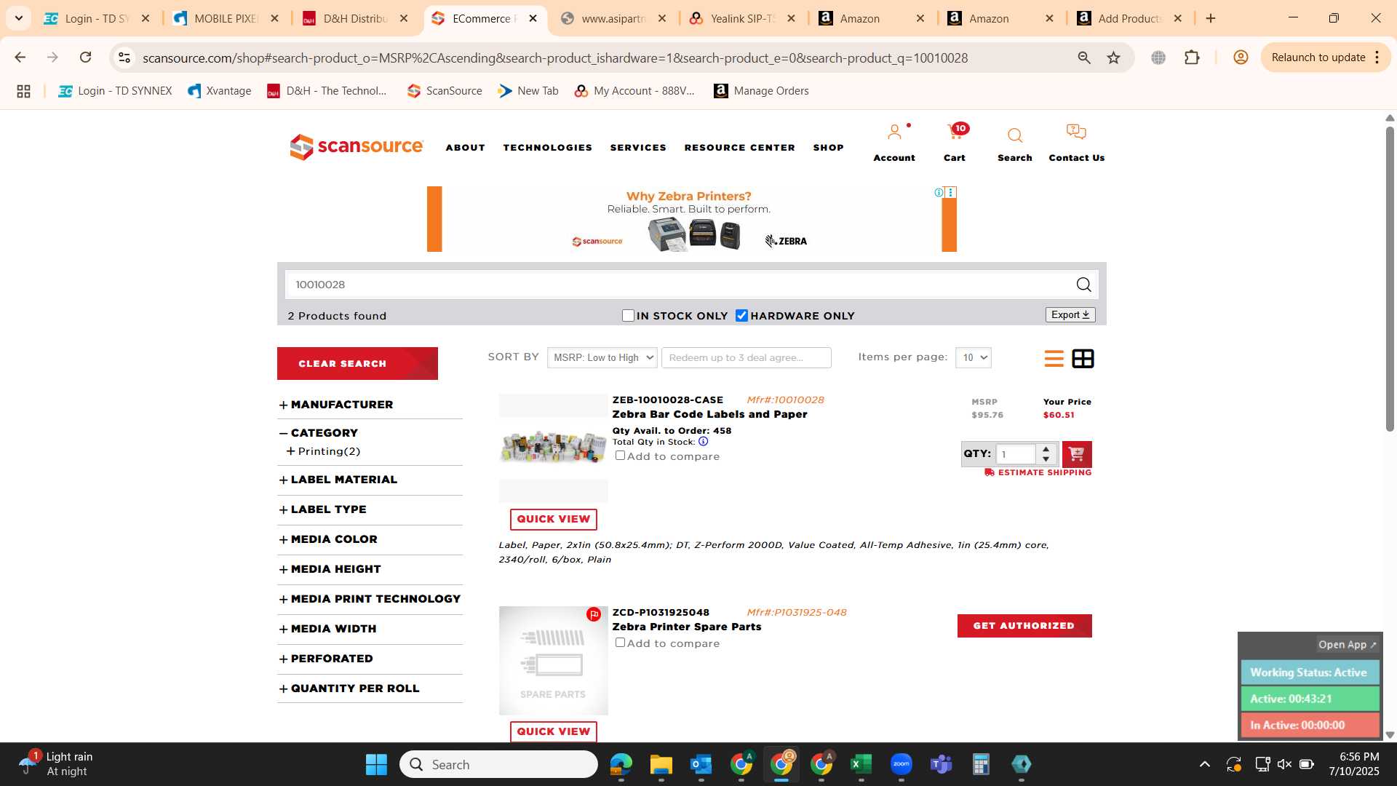
Task: Check Add to compare for ZEB-10010028-CASE
Action: (x=620, y=456)
